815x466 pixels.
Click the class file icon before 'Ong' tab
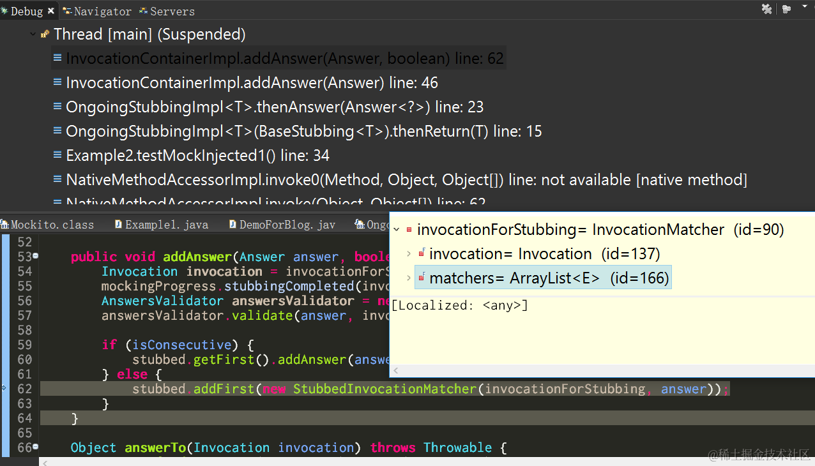point(360,225)
